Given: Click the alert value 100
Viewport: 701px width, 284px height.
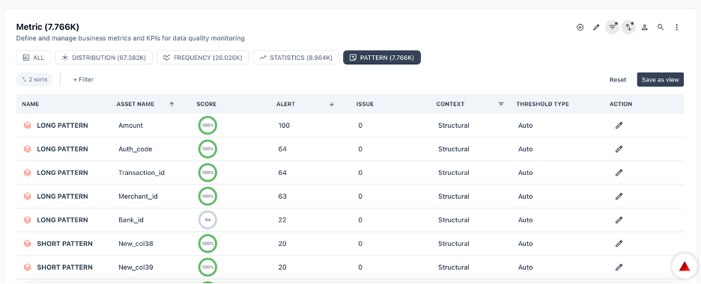Looking at the screenshot, I should click(x=284, y=126).
